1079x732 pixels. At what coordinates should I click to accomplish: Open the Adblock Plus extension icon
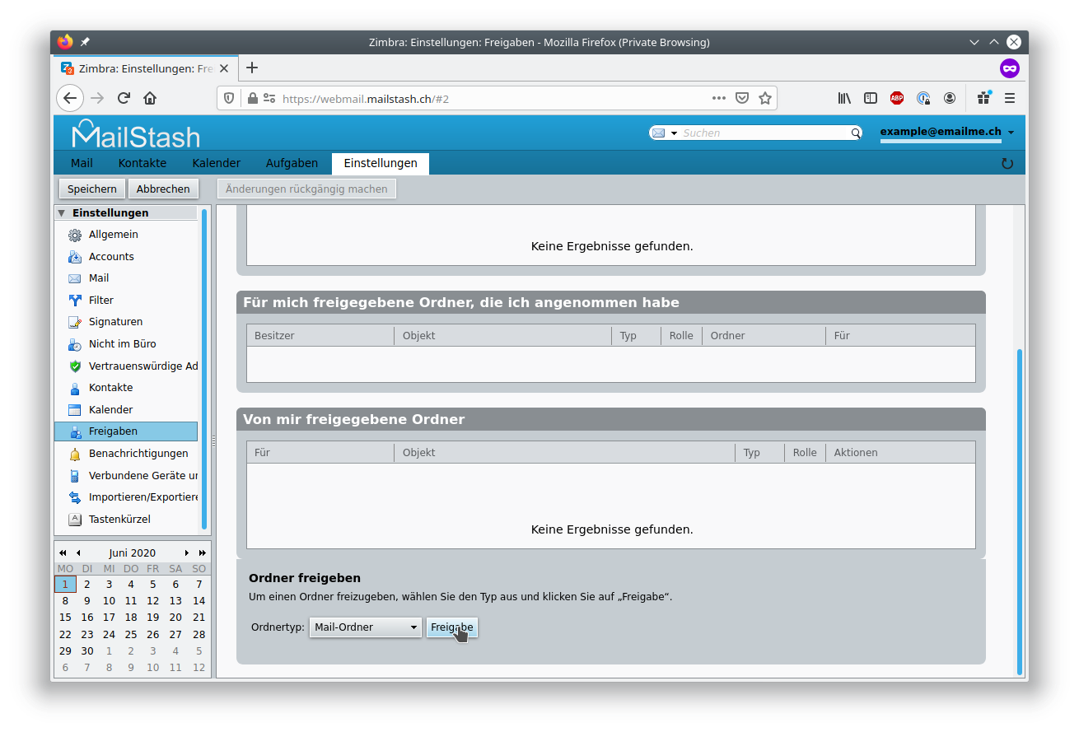coord(897,98)
